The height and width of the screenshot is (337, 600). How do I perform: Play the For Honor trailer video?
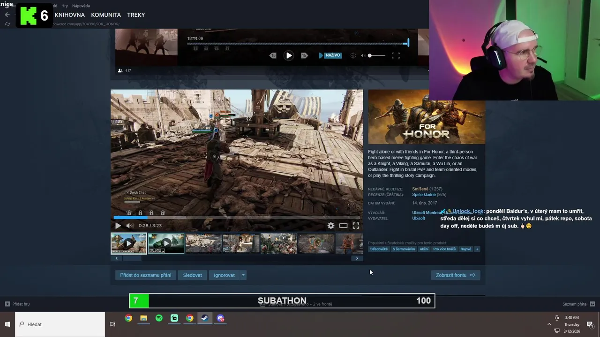tap(118, 226)
